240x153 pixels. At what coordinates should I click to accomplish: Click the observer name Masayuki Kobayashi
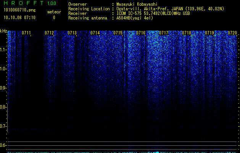click(137, 4)
